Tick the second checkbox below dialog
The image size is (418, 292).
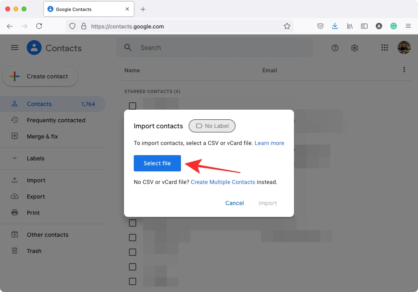point(133,238)
